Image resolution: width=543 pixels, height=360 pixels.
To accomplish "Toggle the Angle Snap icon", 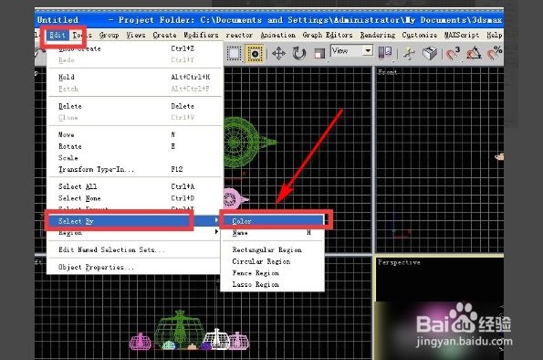I will 474,53.
